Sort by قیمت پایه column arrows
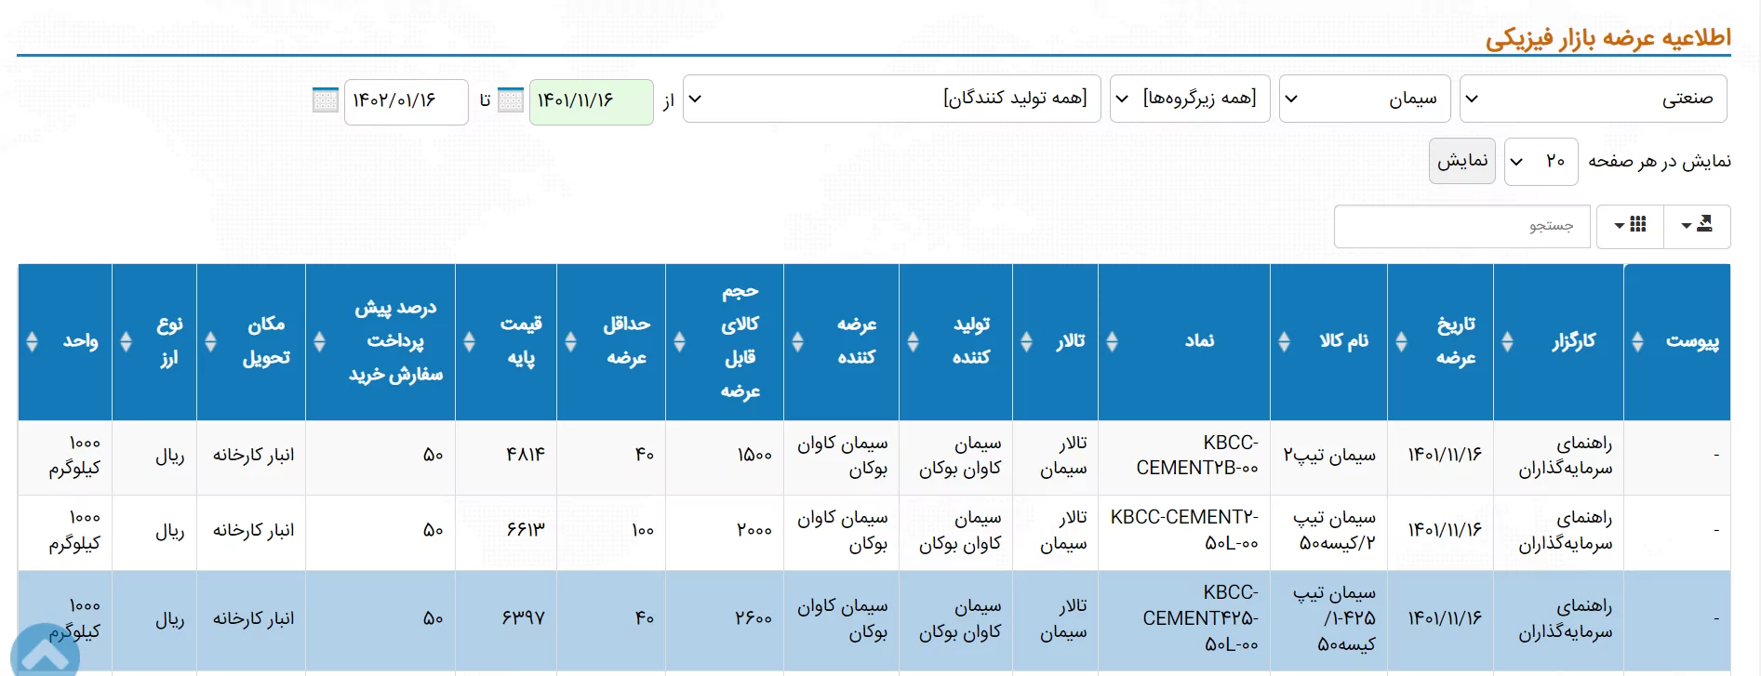 [x=469, y=341]
